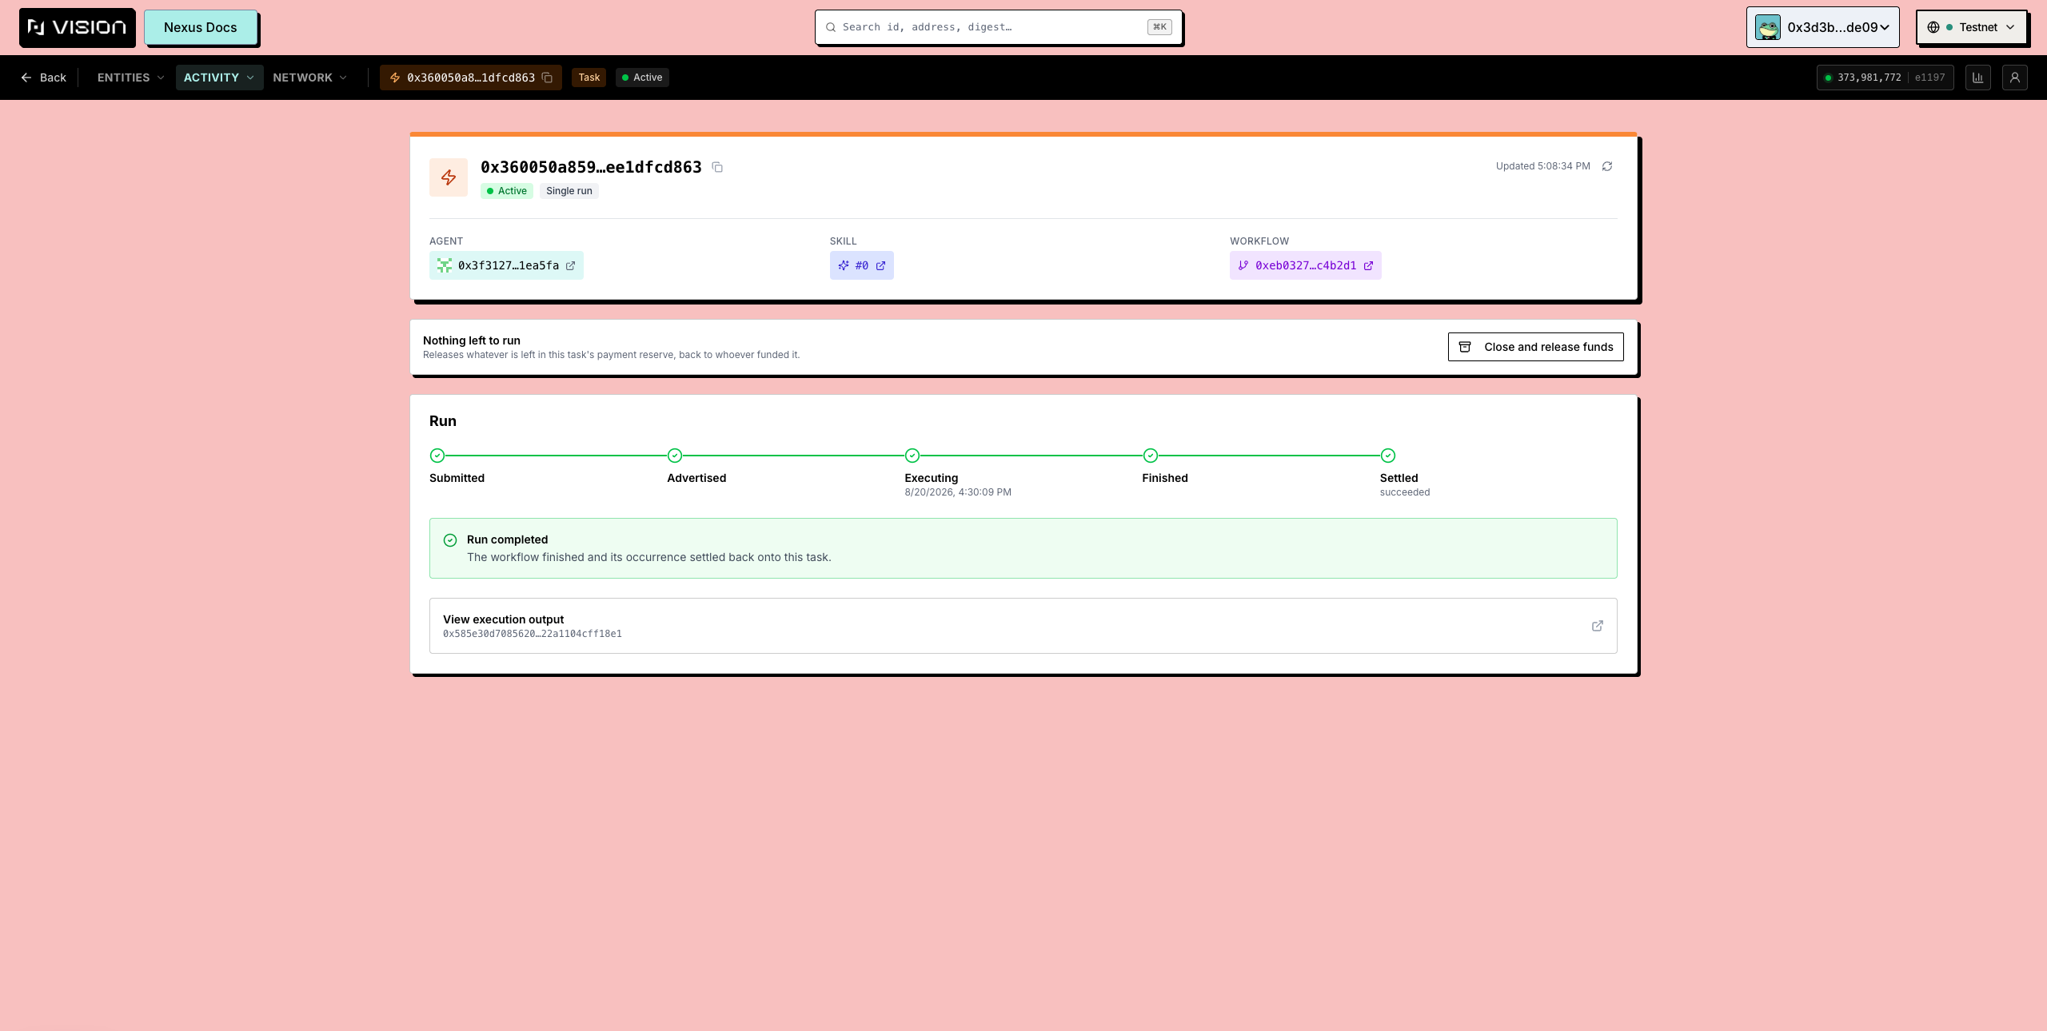Click the search magnifier icon
Image resolution: width=2047 pixels, height=1031 pixels.
[x=831, y=27]
